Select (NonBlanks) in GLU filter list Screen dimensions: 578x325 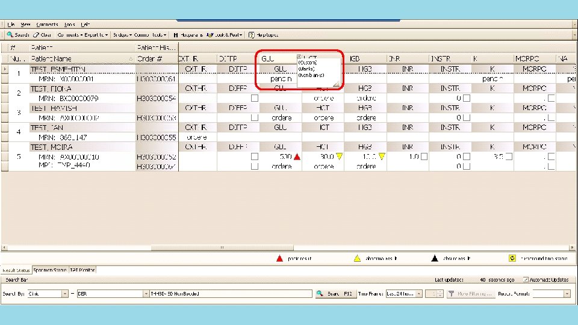coord(311,75)
